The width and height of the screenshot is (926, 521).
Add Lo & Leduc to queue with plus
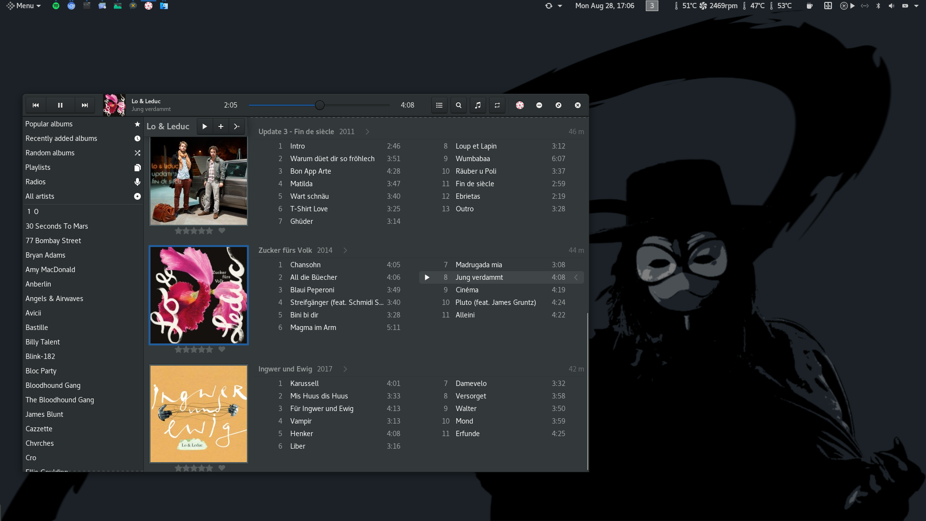221,126
